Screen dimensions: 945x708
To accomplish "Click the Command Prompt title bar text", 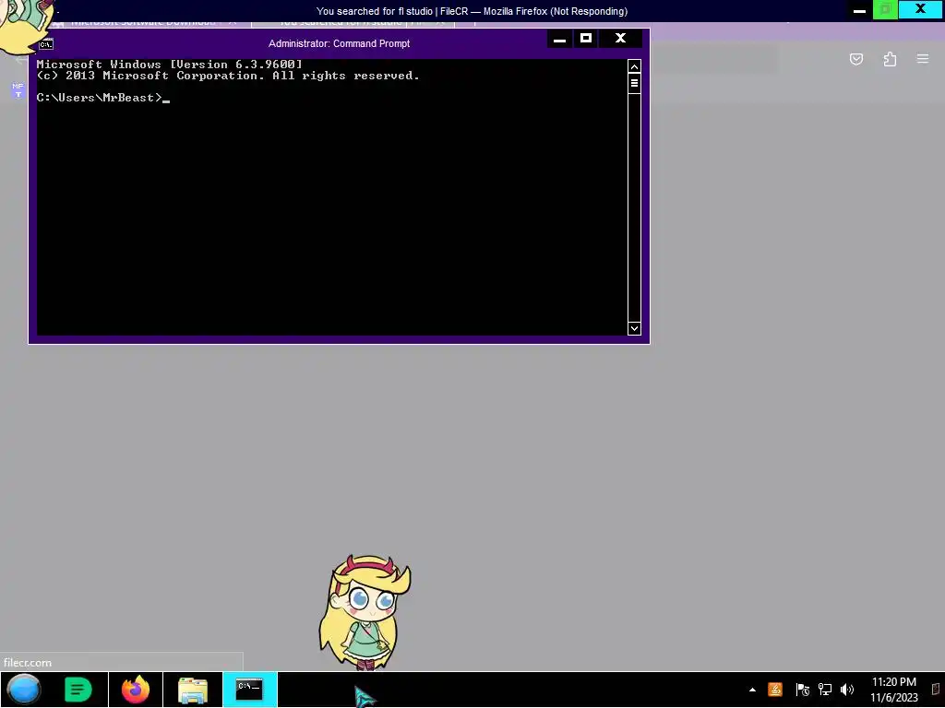I will [339, 43].
